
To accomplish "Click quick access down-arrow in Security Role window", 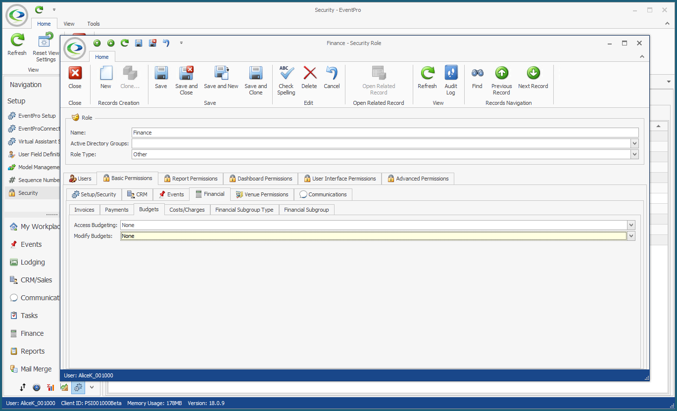I will click(x=111, y=43).
